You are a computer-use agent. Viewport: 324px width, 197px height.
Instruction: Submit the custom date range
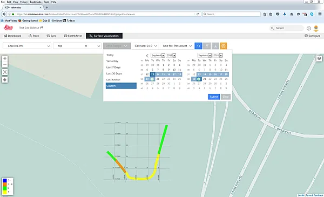pyautogui.click(x=214, y=97)
